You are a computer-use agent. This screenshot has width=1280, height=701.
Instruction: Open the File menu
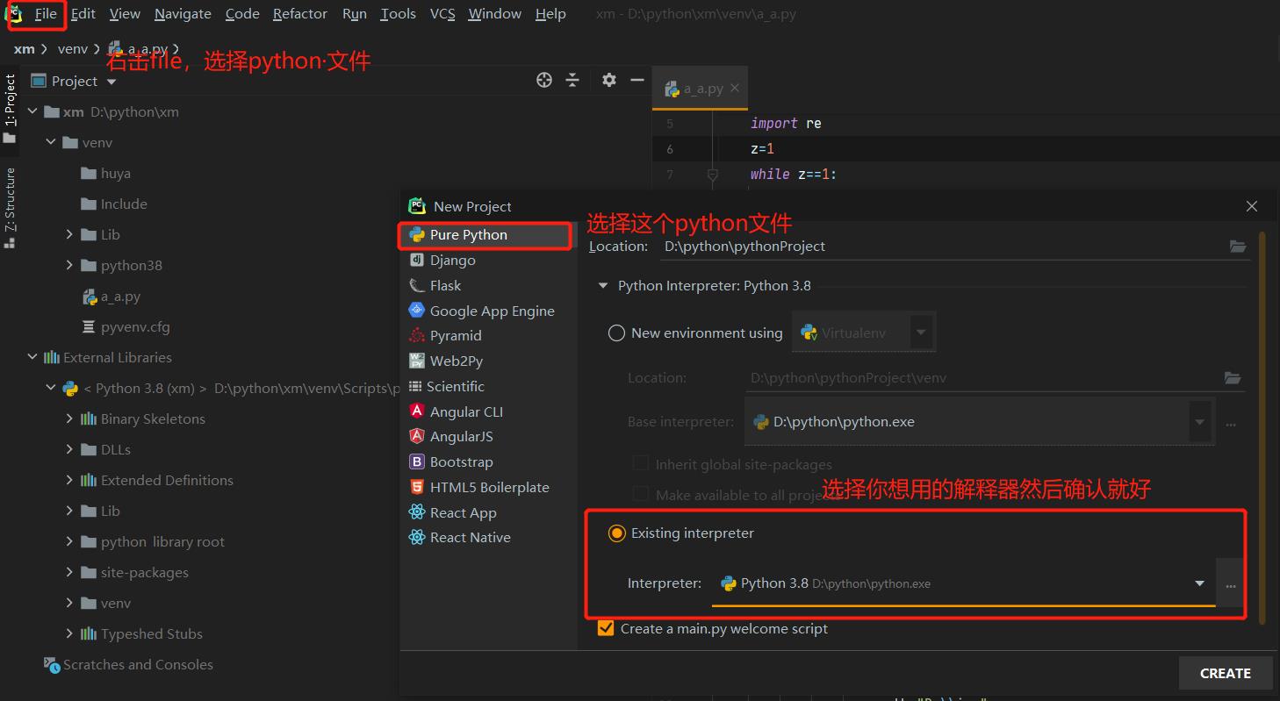point(46,14)
